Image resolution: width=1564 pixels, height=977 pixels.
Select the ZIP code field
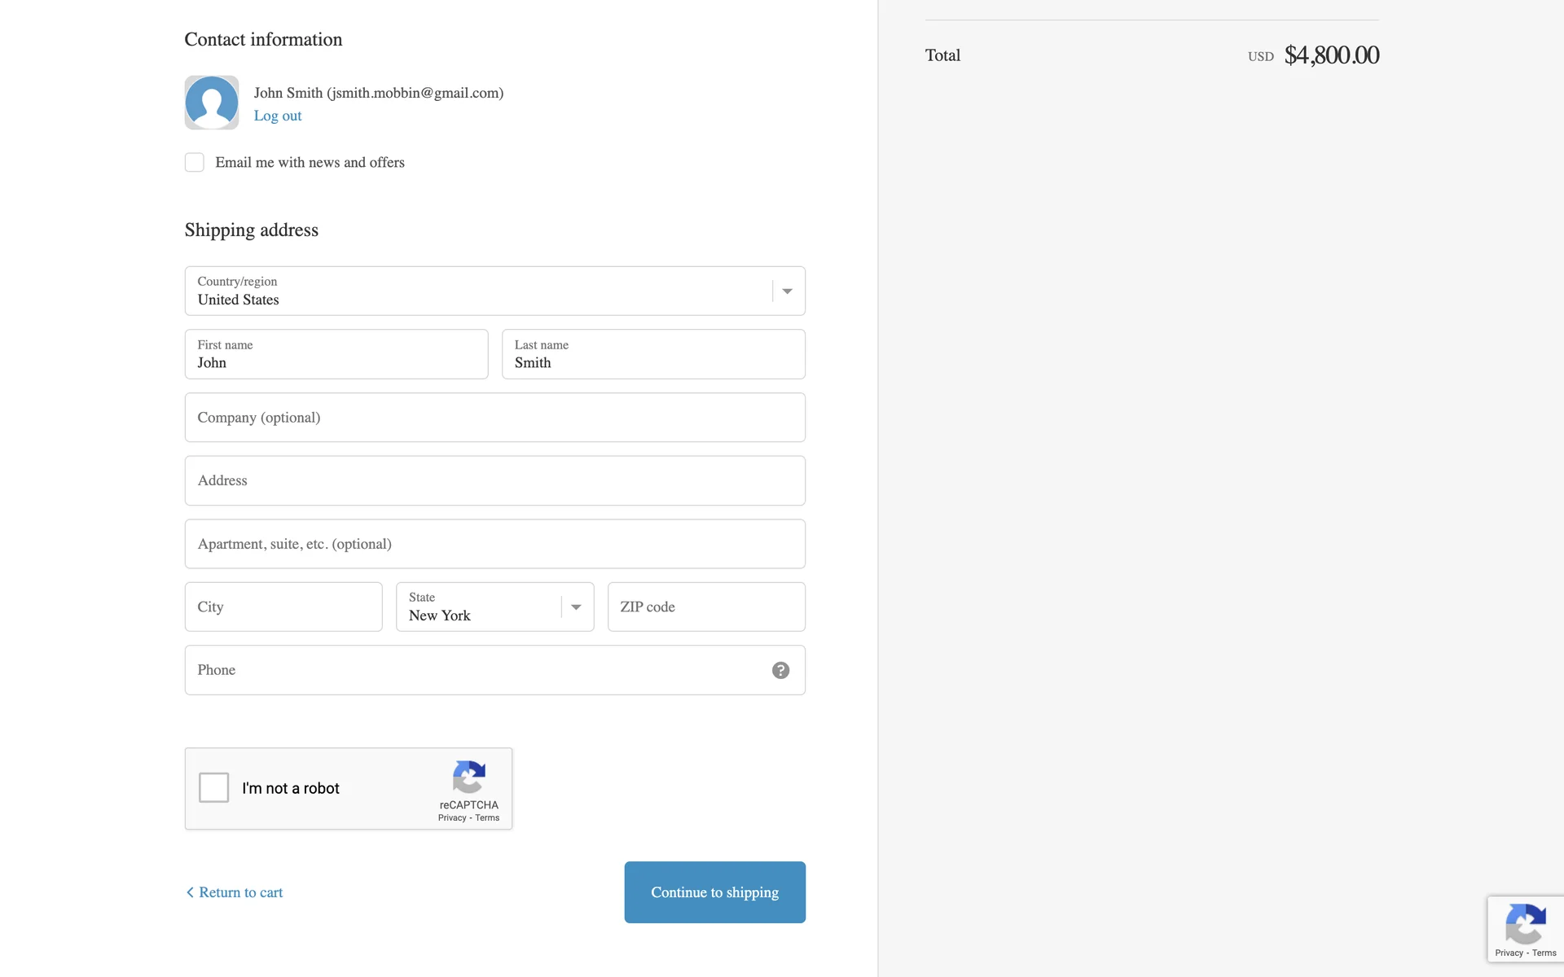[706, 607]
